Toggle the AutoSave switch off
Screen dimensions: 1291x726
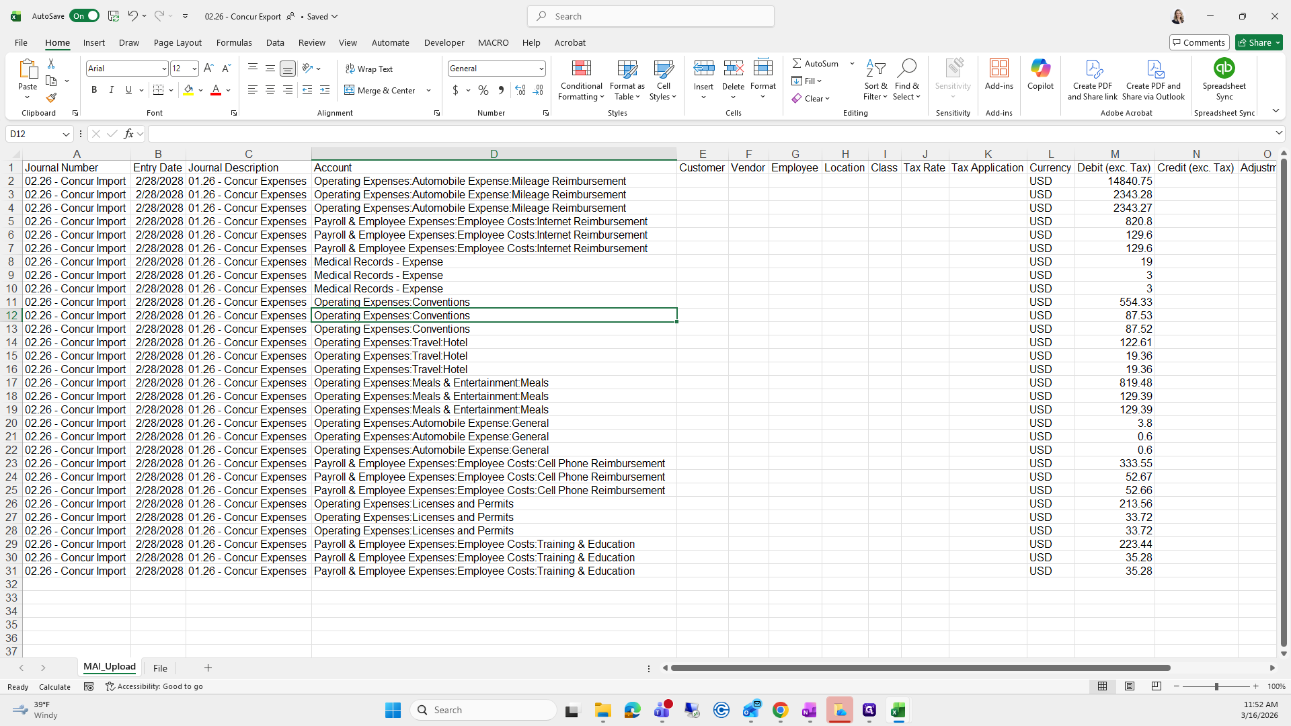(85, 16)
